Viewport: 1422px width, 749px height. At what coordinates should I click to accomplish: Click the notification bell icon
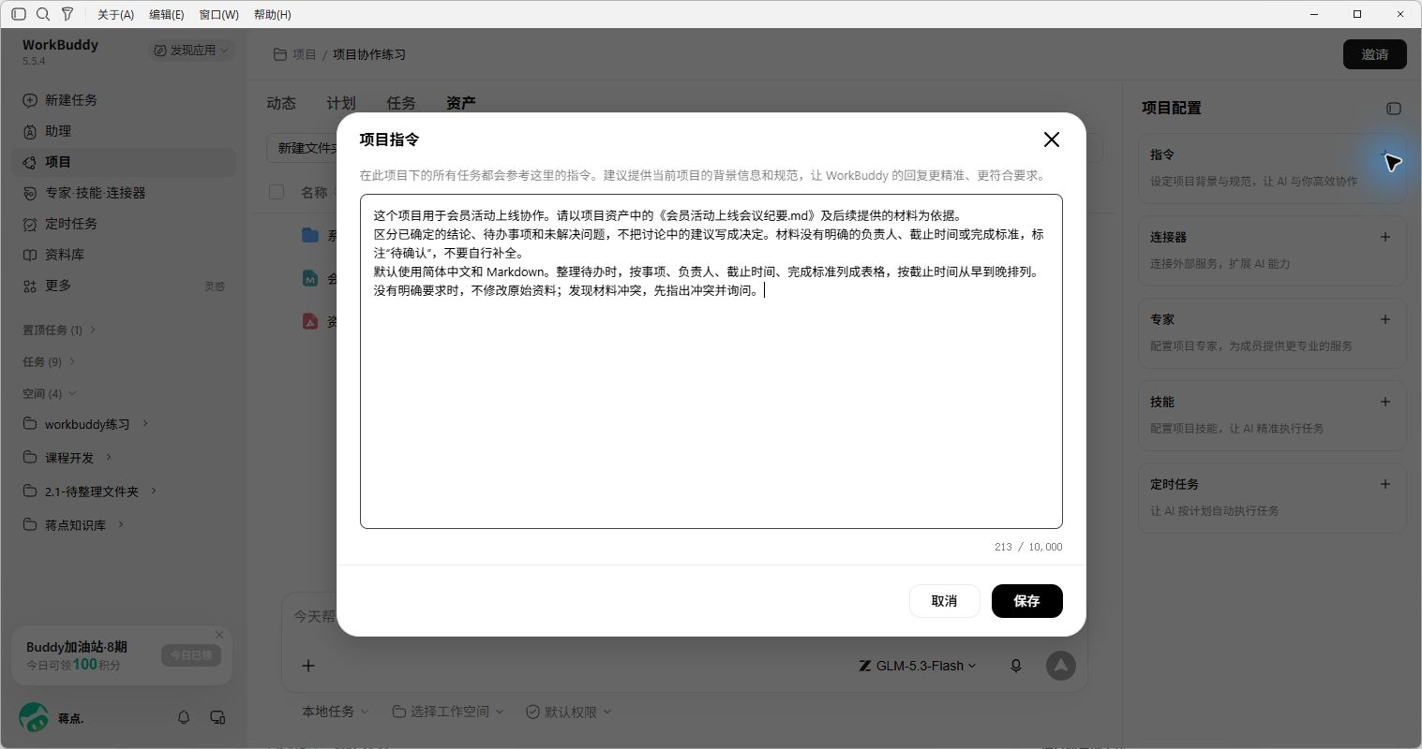pyautogui.click(x=184, y=717)
